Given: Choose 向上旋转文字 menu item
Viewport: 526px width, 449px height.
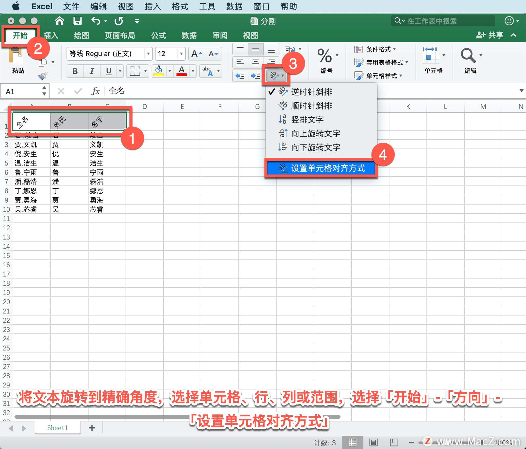Looking at the screenshot, I should point(321,133).
